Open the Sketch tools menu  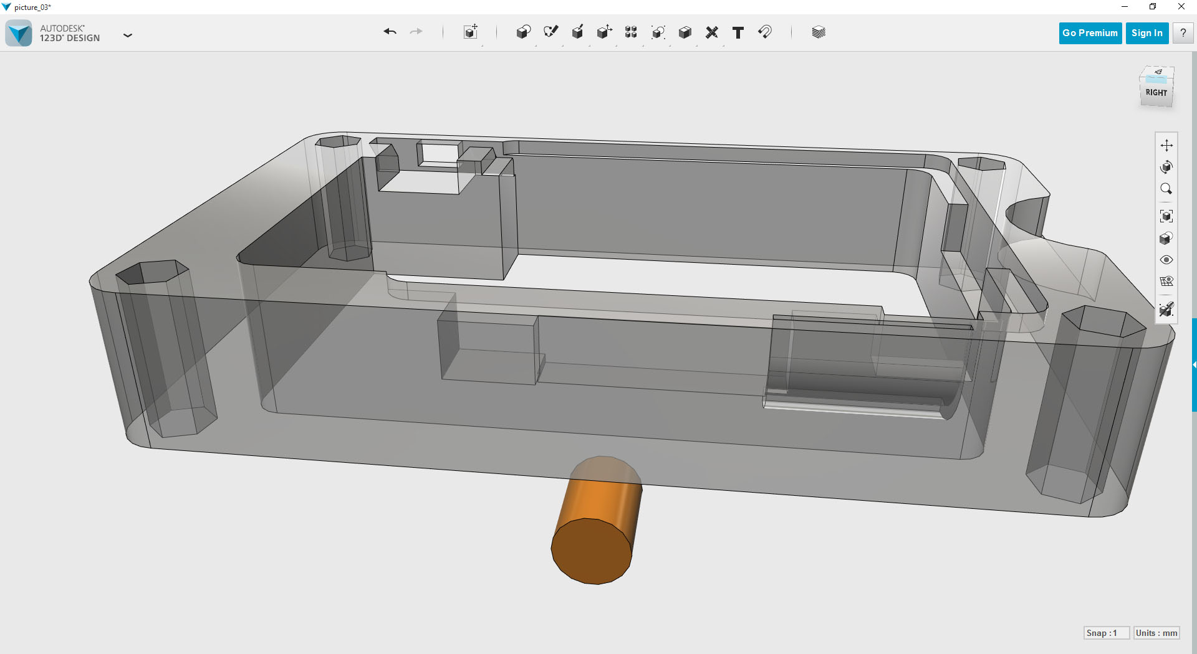click(x=550, y=32)
